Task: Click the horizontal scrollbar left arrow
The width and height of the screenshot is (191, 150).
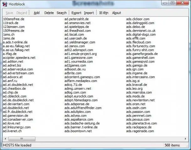Action: click(x=5, y=139)
